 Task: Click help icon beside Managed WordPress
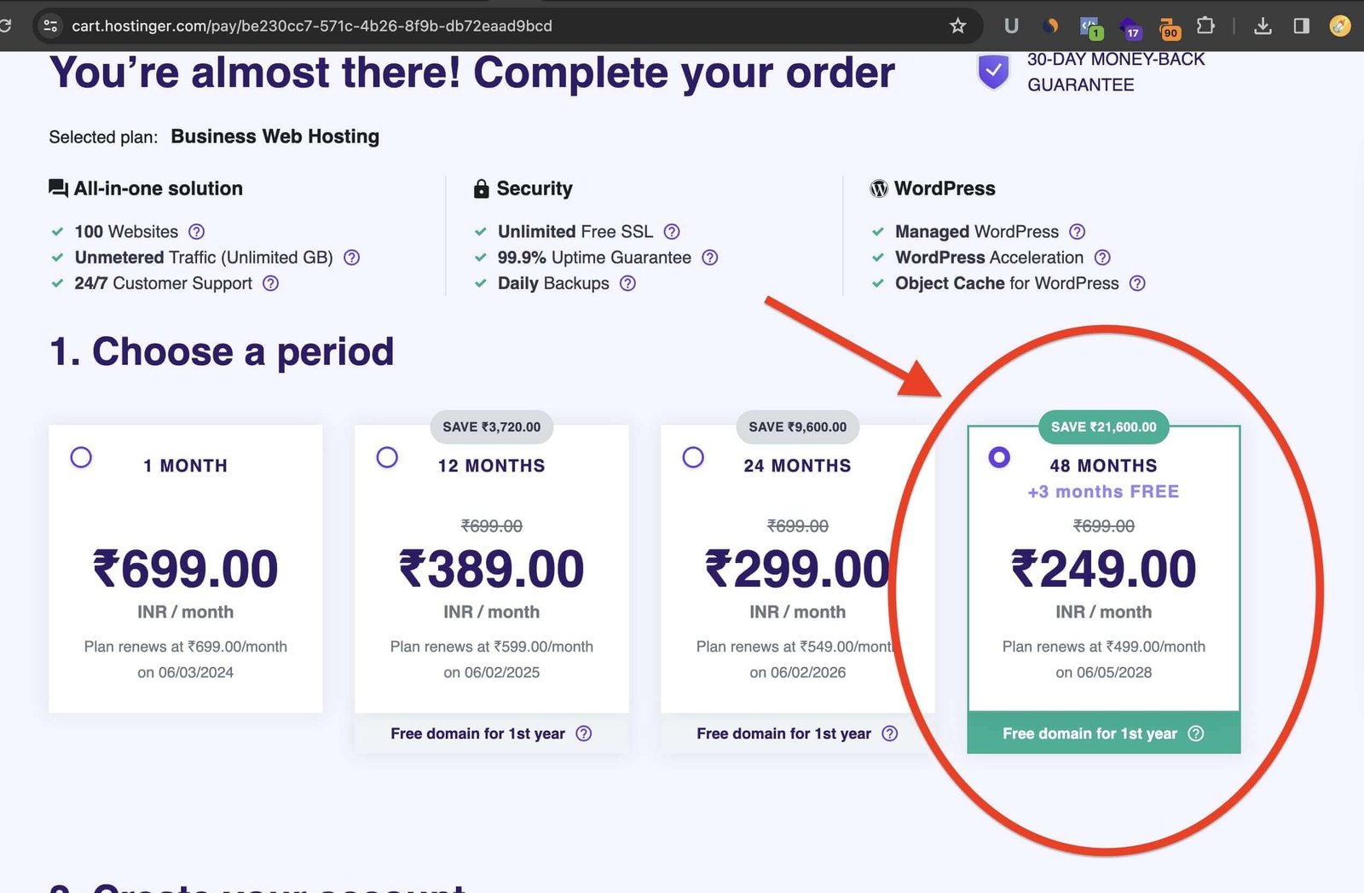pyautogui.click(x=1077, y=231)
